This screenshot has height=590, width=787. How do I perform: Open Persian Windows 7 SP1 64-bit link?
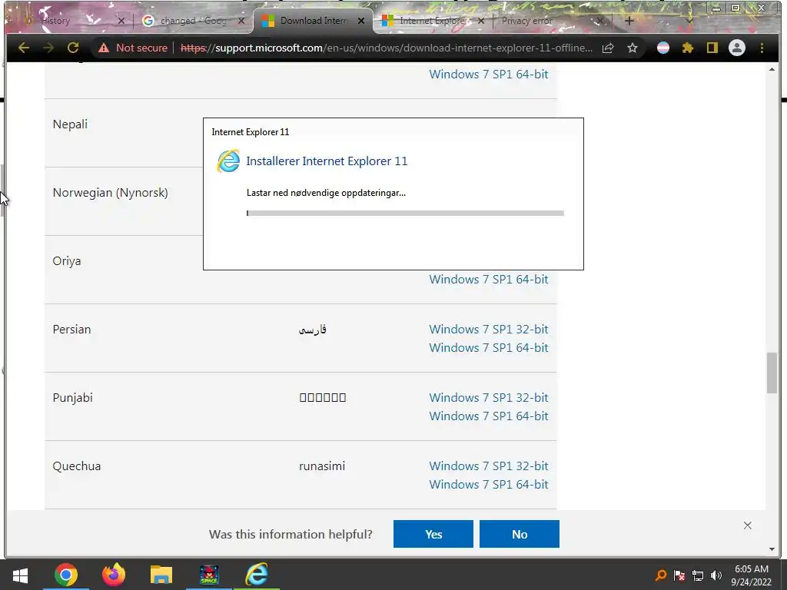click(488, 348)
